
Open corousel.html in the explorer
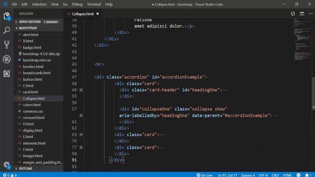pos(38,118)
